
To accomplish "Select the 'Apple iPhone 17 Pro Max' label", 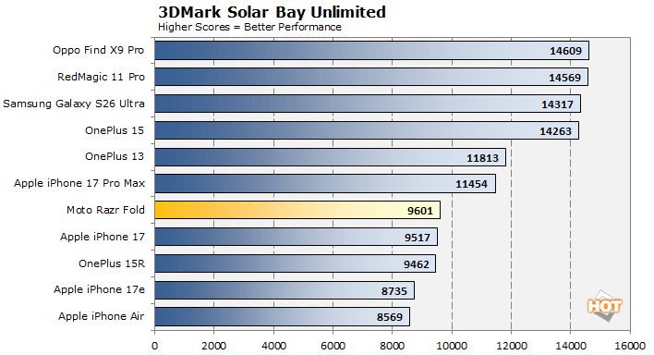I will [x=79, y=183].
